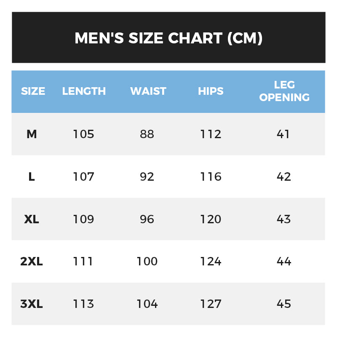Select the waist value 92 for L

pyautogui.click(x=147, y=177)
